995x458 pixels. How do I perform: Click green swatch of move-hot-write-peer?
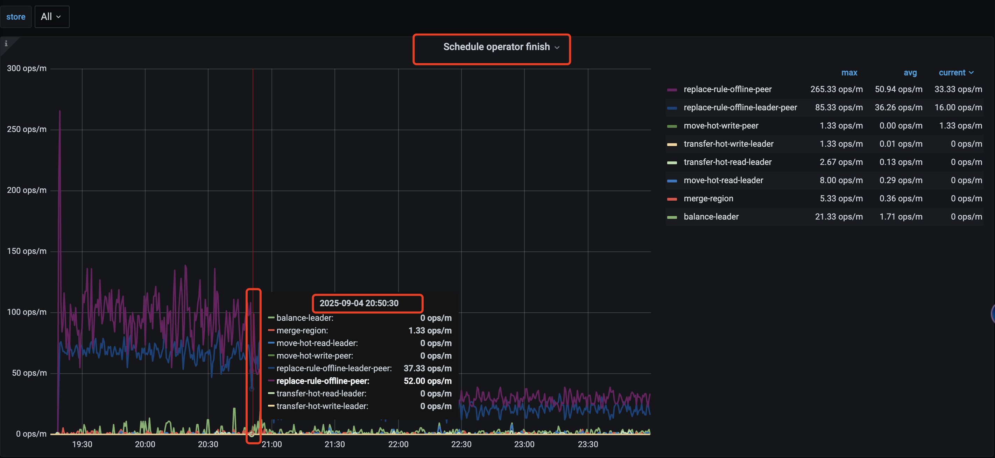pyautogui.click(x=672, y=126)
